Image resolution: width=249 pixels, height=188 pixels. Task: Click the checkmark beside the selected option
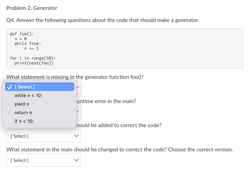click(x=10, y=87)
